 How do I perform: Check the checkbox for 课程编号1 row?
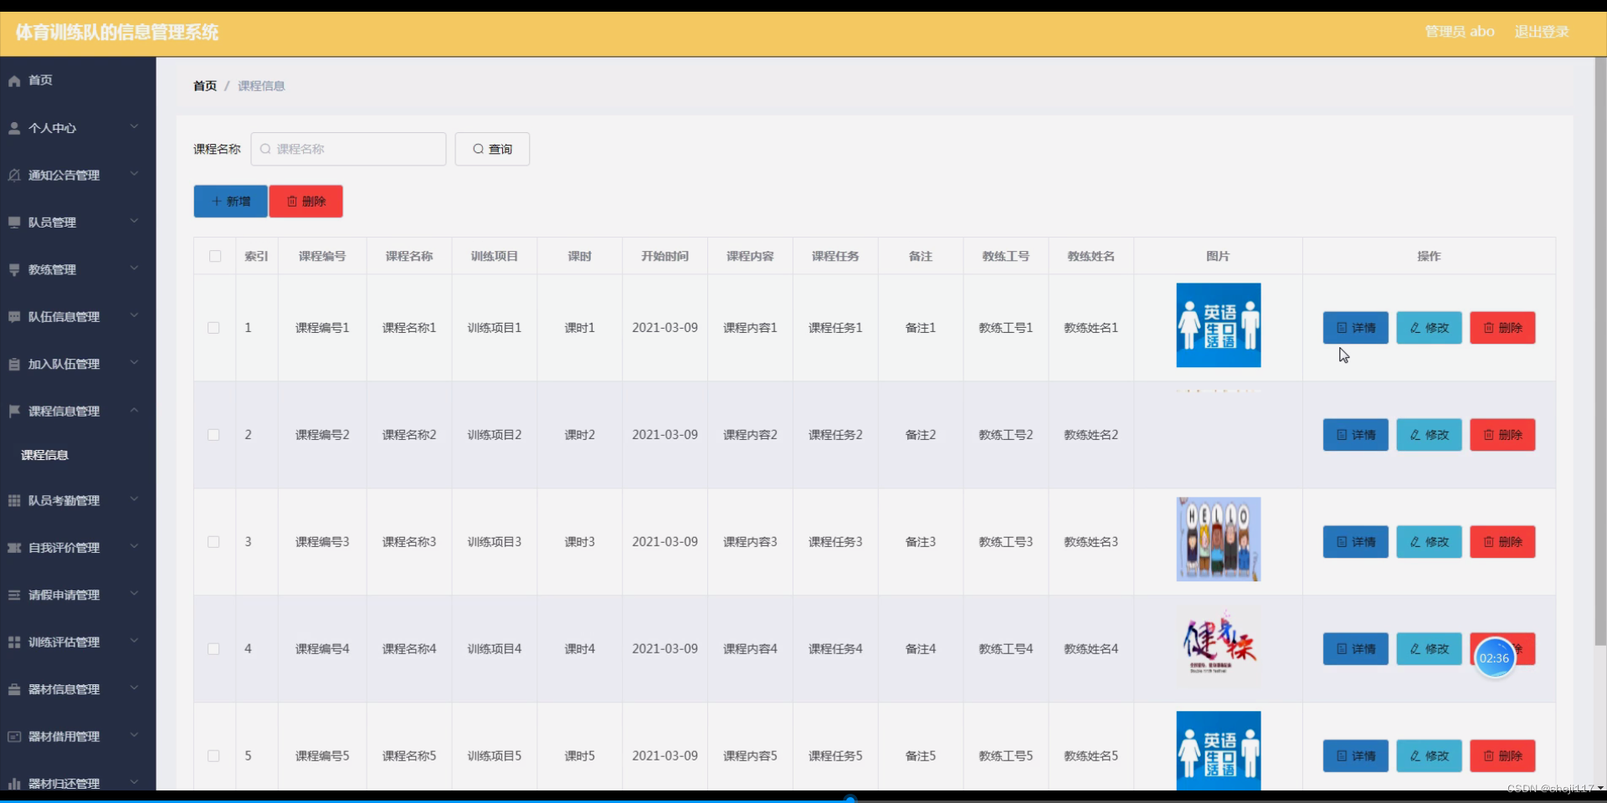214,328
